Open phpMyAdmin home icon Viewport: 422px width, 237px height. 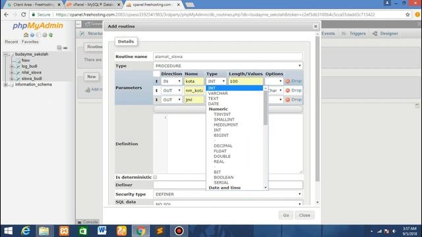(26, 35)
